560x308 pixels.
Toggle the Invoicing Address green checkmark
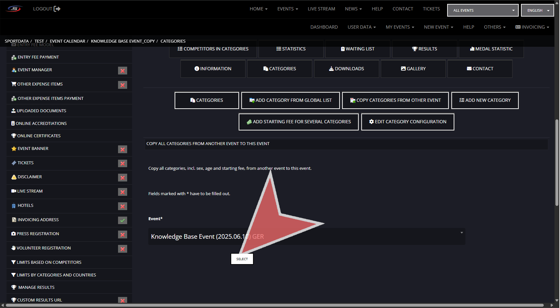point(122,220)
